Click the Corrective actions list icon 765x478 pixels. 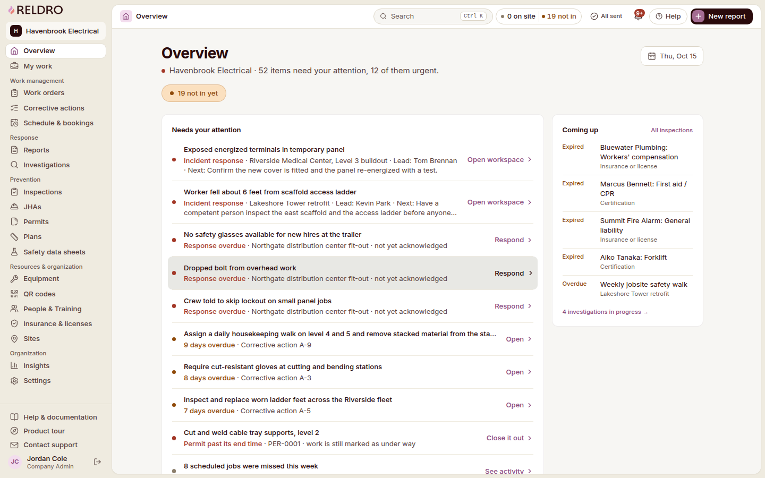click(x=14, y=108)
